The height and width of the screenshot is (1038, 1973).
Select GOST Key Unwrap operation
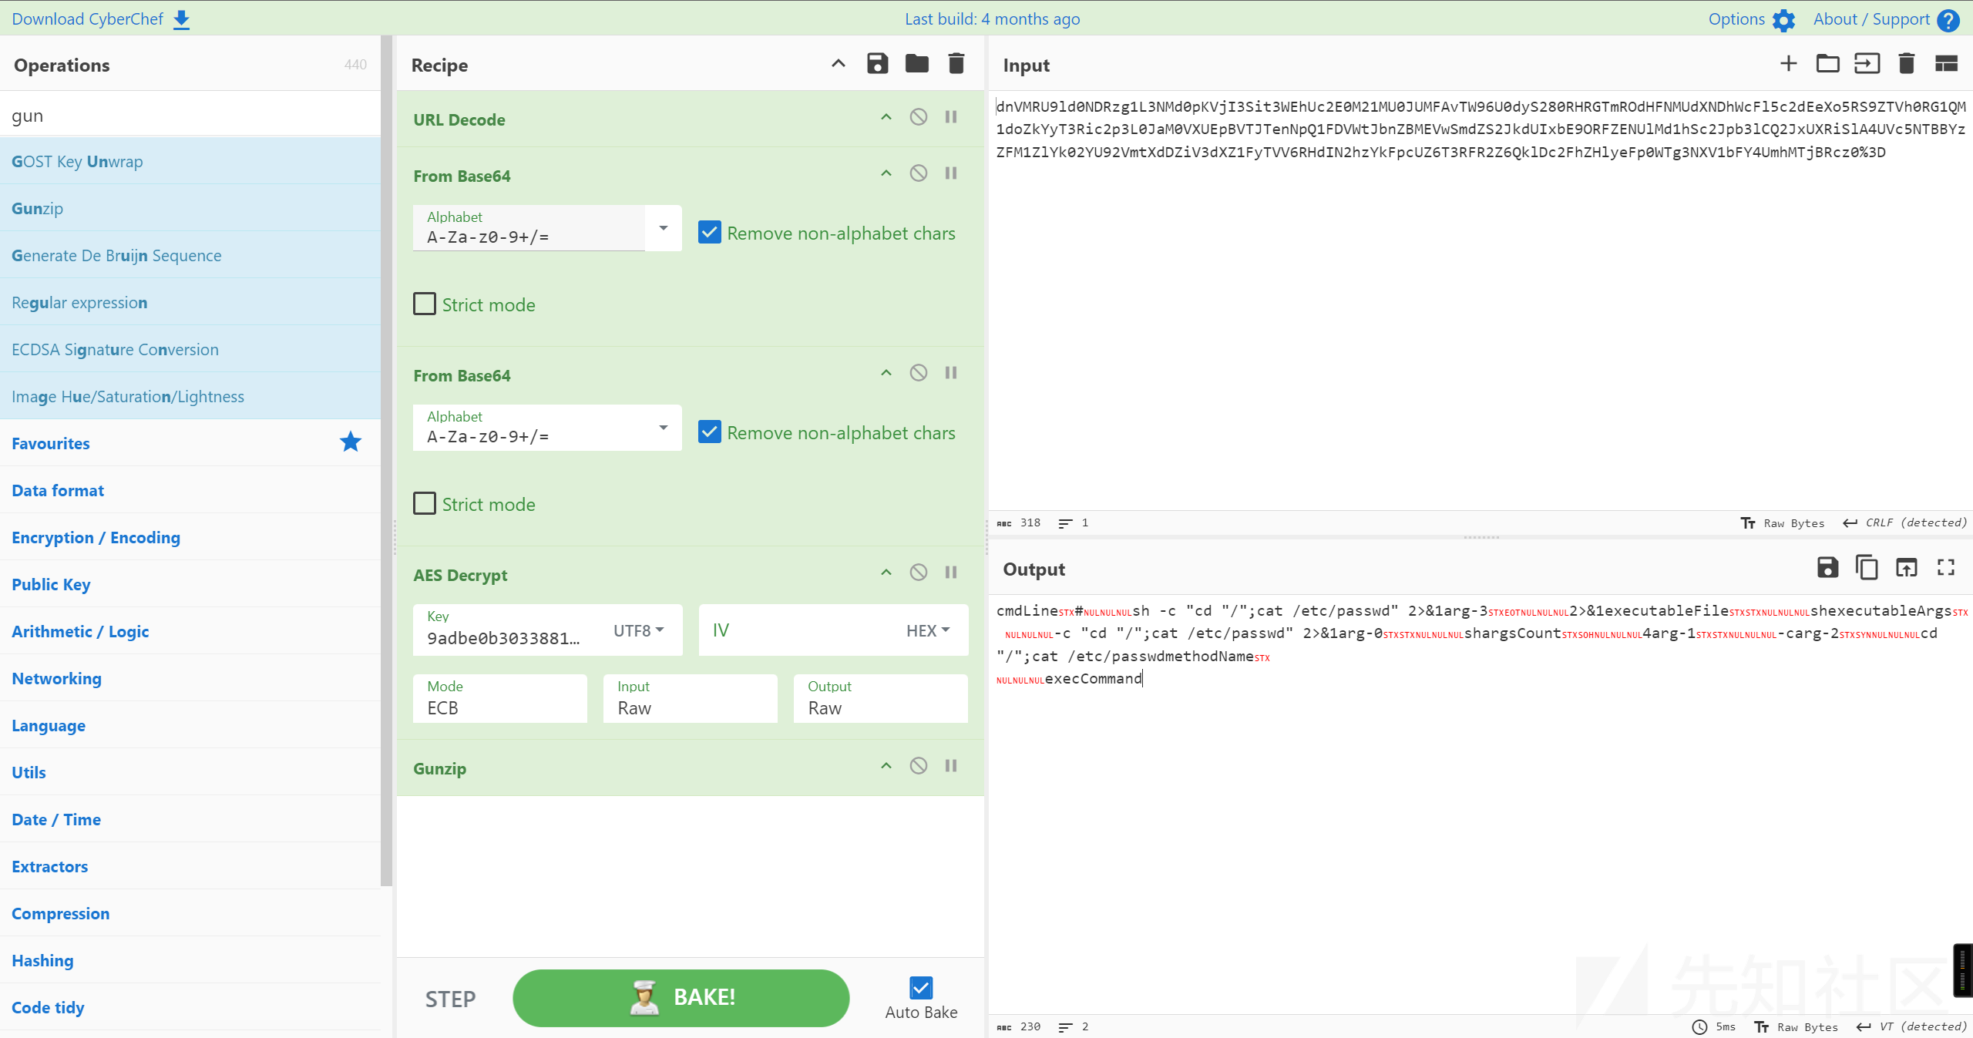[190, 161]
